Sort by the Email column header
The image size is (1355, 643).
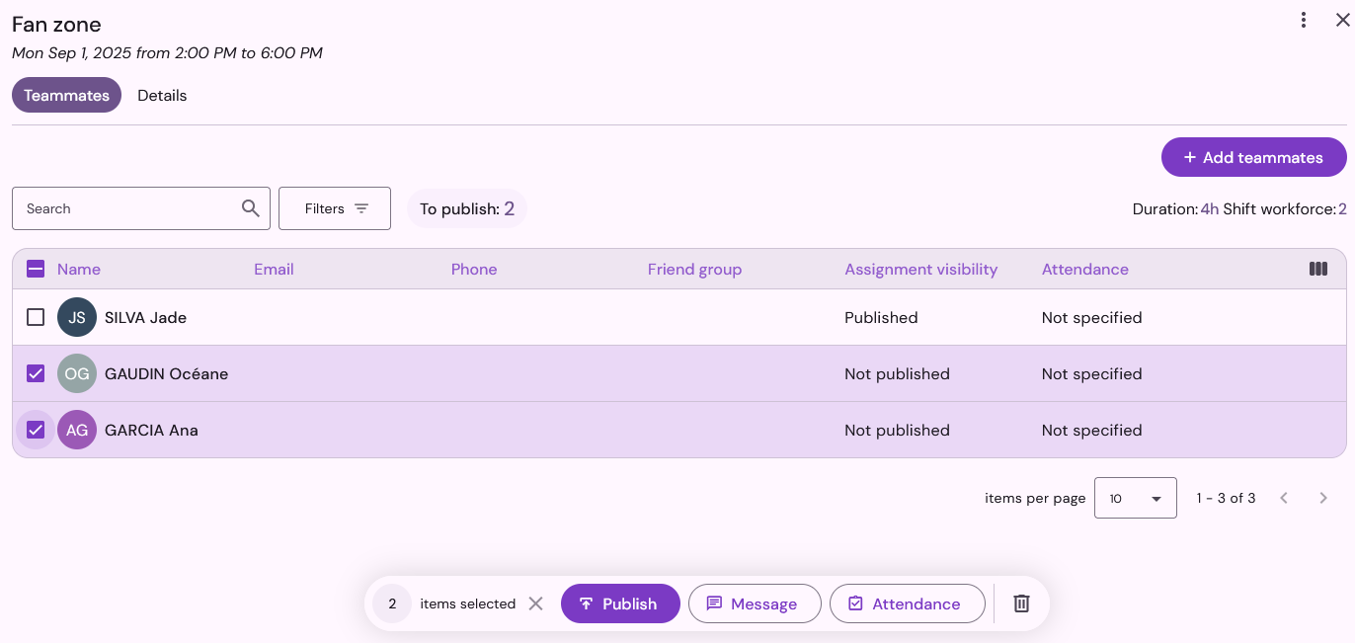point(274,269)
